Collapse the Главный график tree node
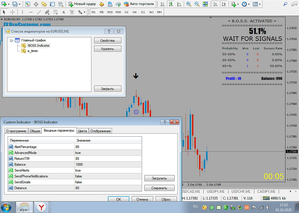 point(11,40)
